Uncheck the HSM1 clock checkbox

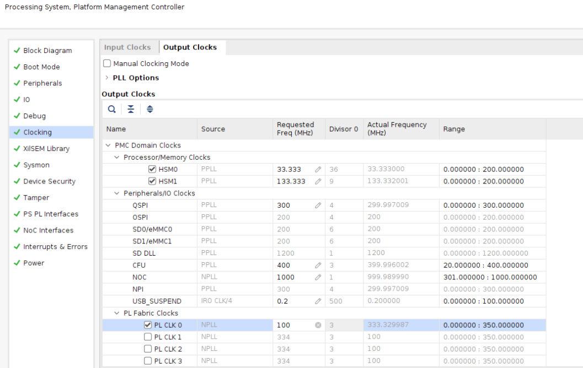tap(153, 181)
